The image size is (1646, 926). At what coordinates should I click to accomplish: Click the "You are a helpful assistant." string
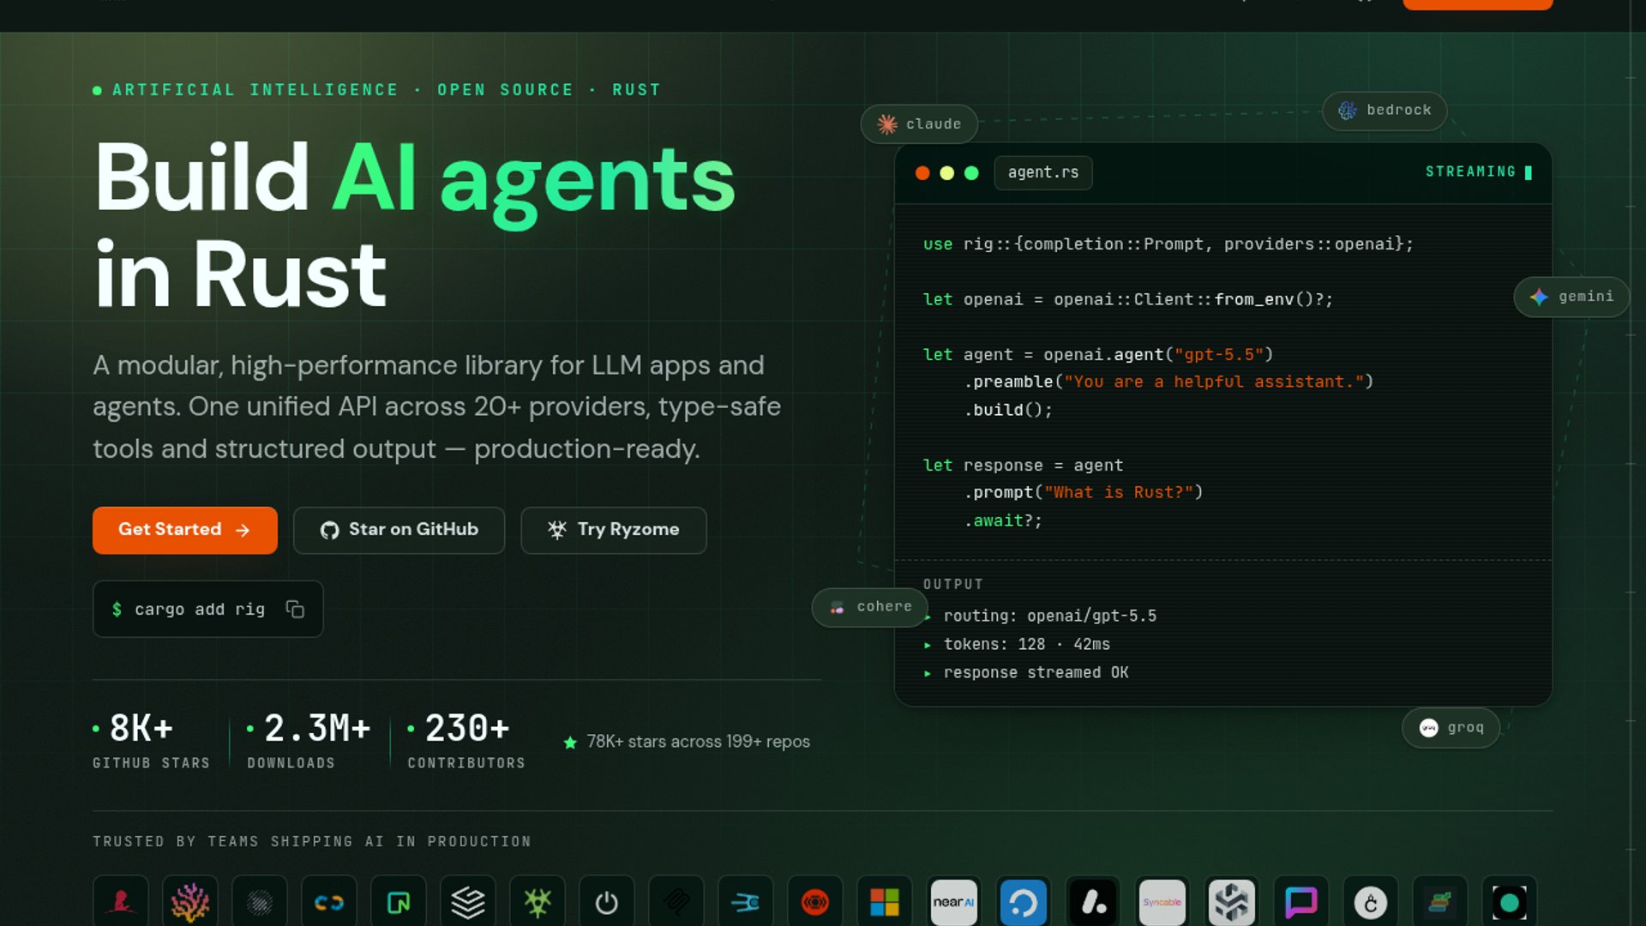pos(1214,382)
